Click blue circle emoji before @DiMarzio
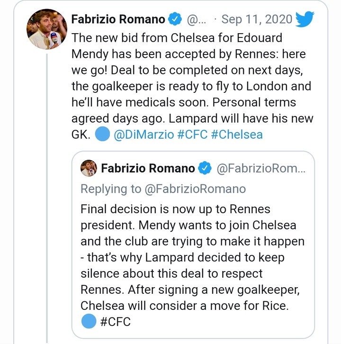The image size is (341, 344). tap(102, 135)
